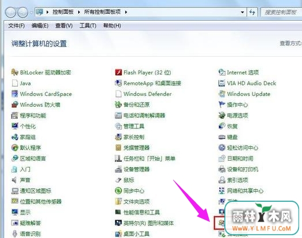Open the 查看(V) menu
This screenshot has width=302, height=238.
(x=64, y=26)
